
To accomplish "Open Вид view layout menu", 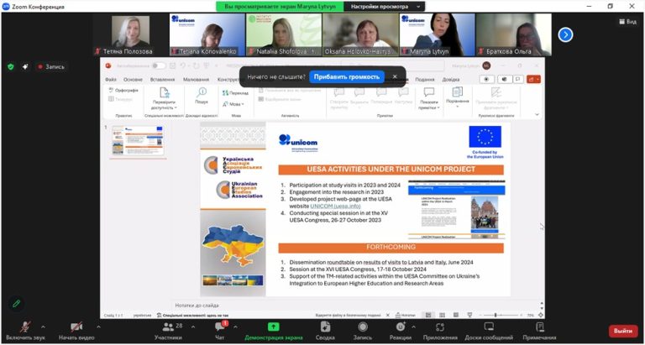I will 627,22.
